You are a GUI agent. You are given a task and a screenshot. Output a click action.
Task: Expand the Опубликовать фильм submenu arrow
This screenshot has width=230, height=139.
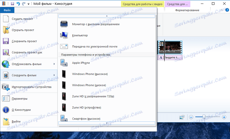(x=54, y=64)
